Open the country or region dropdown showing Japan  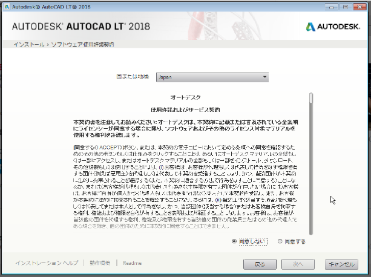pyautogui.click(x=212, y=77)
